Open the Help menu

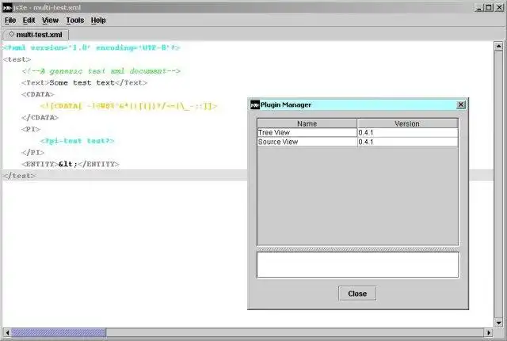pyautogui.click(x=98, y=21)
